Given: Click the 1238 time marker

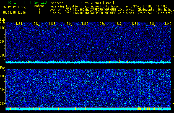Looking at the screenshot, I should click(135, 24).
